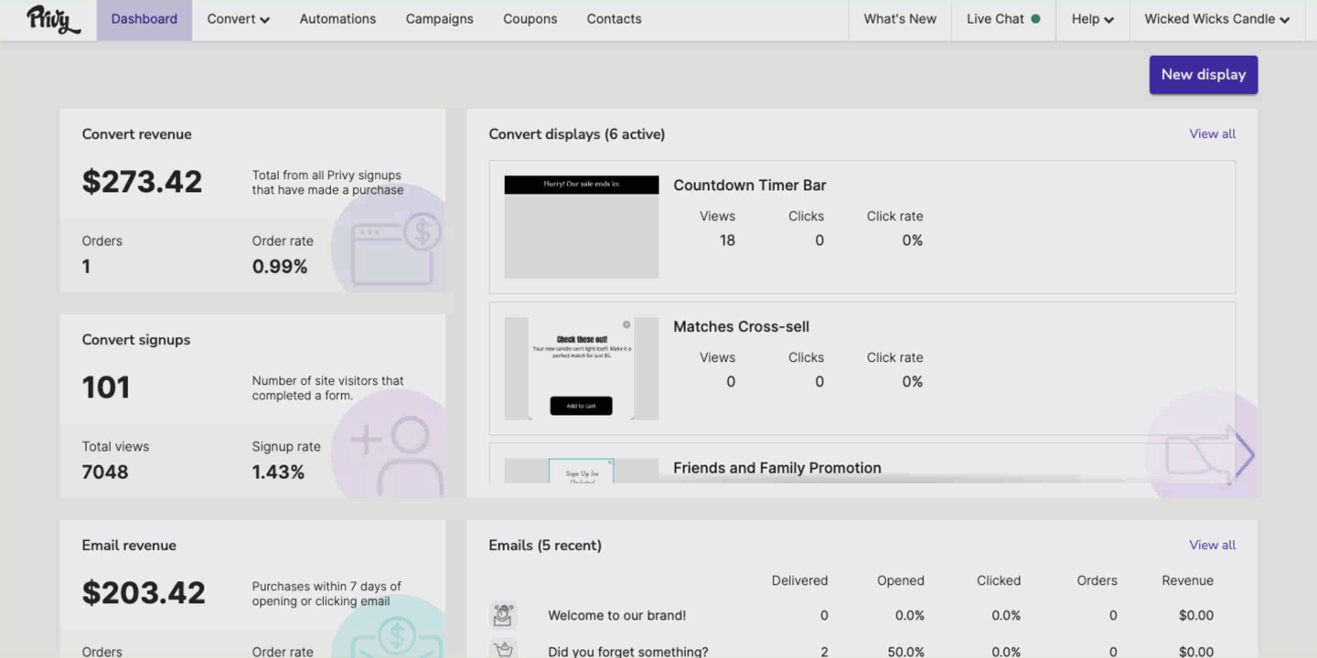
Task: Click the Email revenue card title
Action: point(129,546)
